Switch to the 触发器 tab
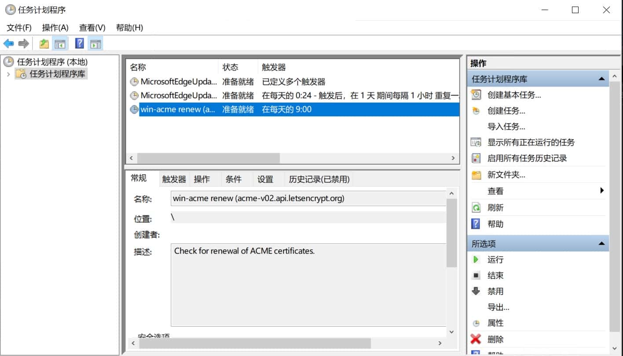The height and width of the screenshot is (356, 623). click(x=174, y=179)
